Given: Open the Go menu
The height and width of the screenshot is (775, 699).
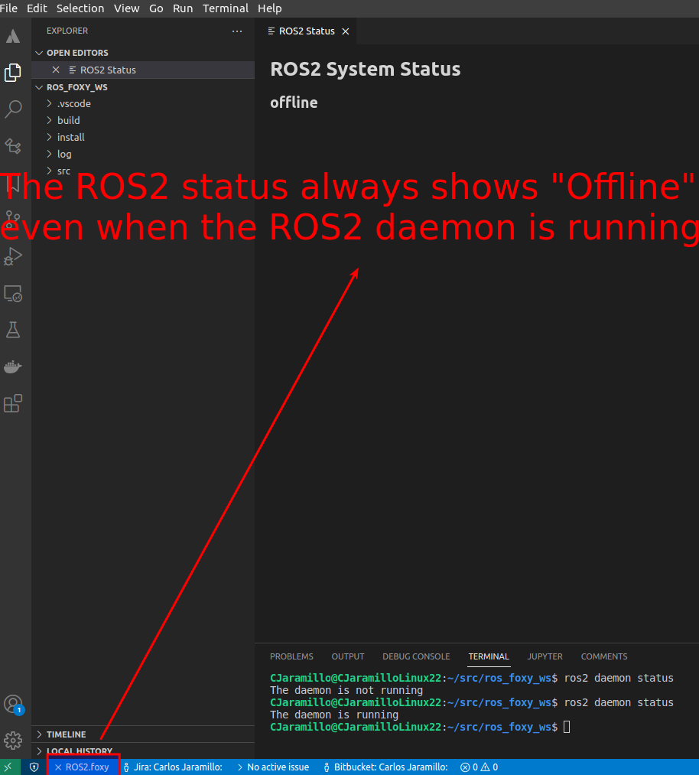Looking at the screenshot, I should pos(156,8).
